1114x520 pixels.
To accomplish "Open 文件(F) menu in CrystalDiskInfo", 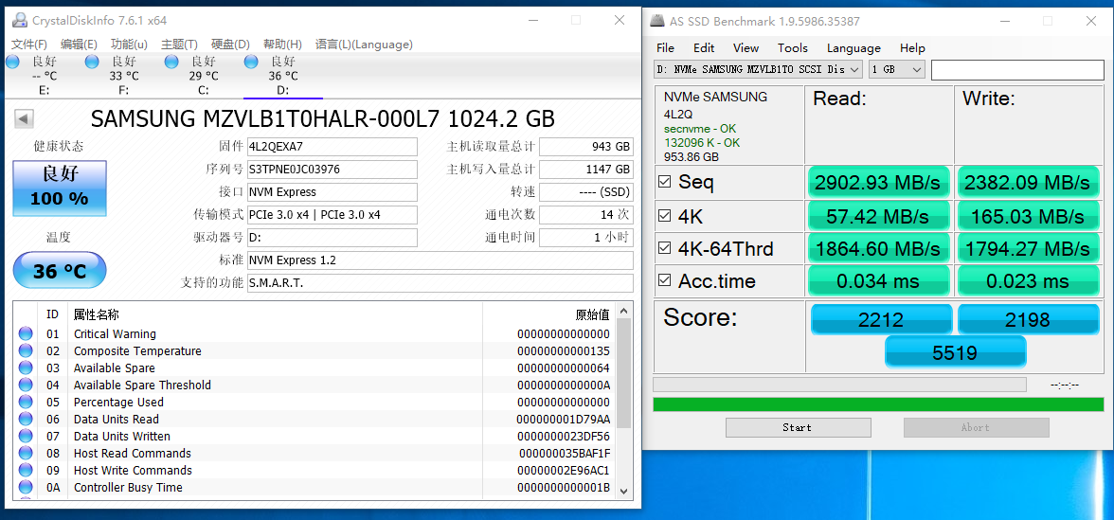I will [x=30, y=44].
